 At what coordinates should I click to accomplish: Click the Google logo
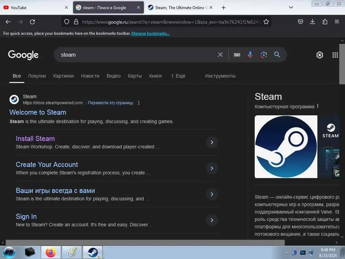(x=23, y=55)
